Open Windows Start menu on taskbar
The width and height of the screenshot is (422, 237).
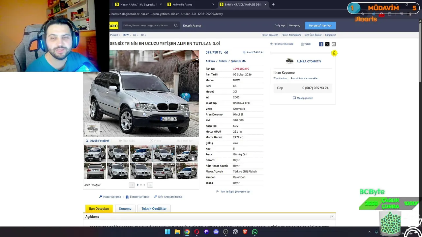(167, 232)
